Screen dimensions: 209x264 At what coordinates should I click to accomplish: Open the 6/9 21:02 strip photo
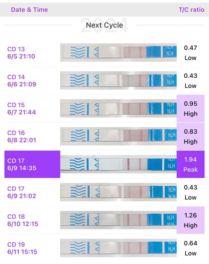(118, 192)
